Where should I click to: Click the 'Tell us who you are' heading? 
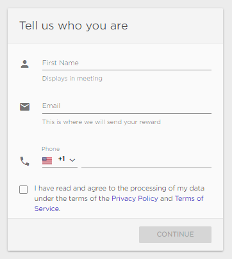(x=74, y=26)
